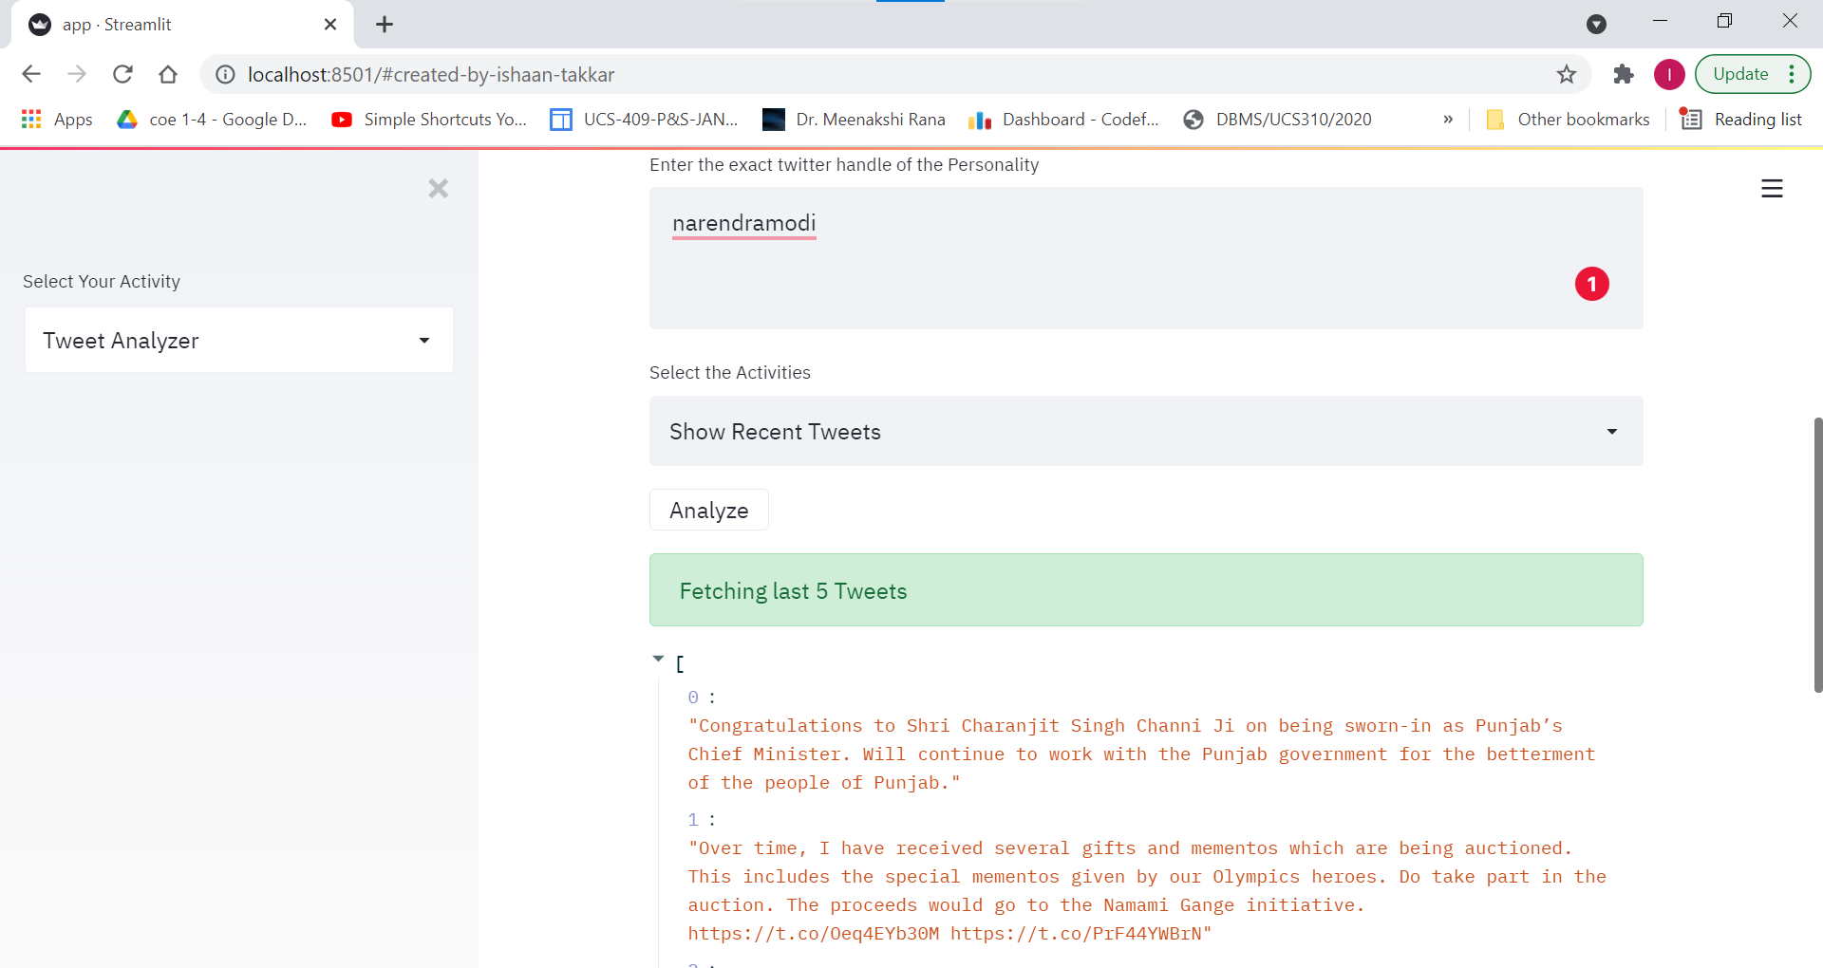
Task: Reload the current page
Action: coord(122,74)
